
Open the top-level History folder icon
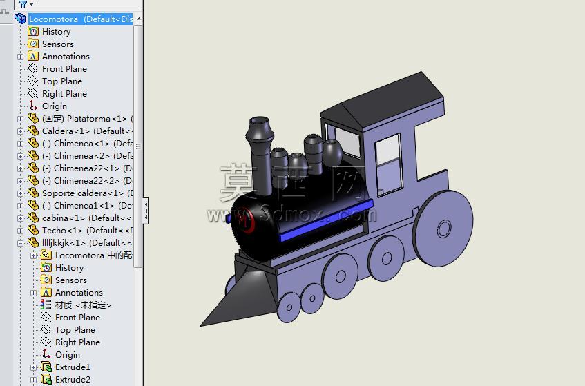pos(33,31)
